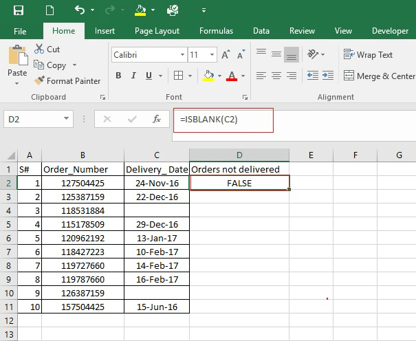Toggle Merge & Center on selection
The height and width of the screenshot is (341, 416).
[x=379, y=76]
